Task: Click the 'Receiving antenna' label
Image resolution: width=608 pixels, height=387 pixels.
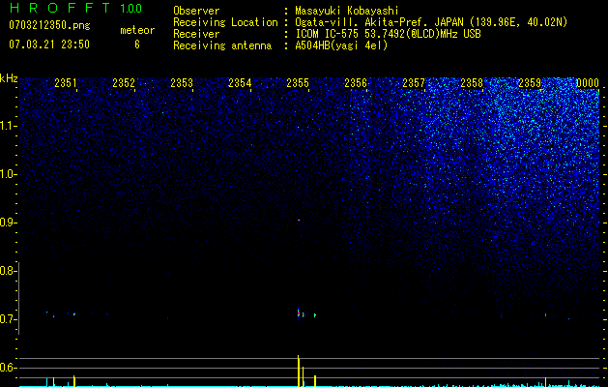Action: point(222,45)
